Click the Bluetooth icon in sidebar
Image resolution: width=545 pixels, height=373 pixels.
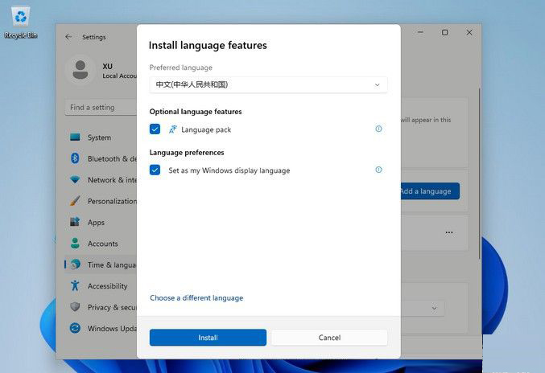point(75,158)
